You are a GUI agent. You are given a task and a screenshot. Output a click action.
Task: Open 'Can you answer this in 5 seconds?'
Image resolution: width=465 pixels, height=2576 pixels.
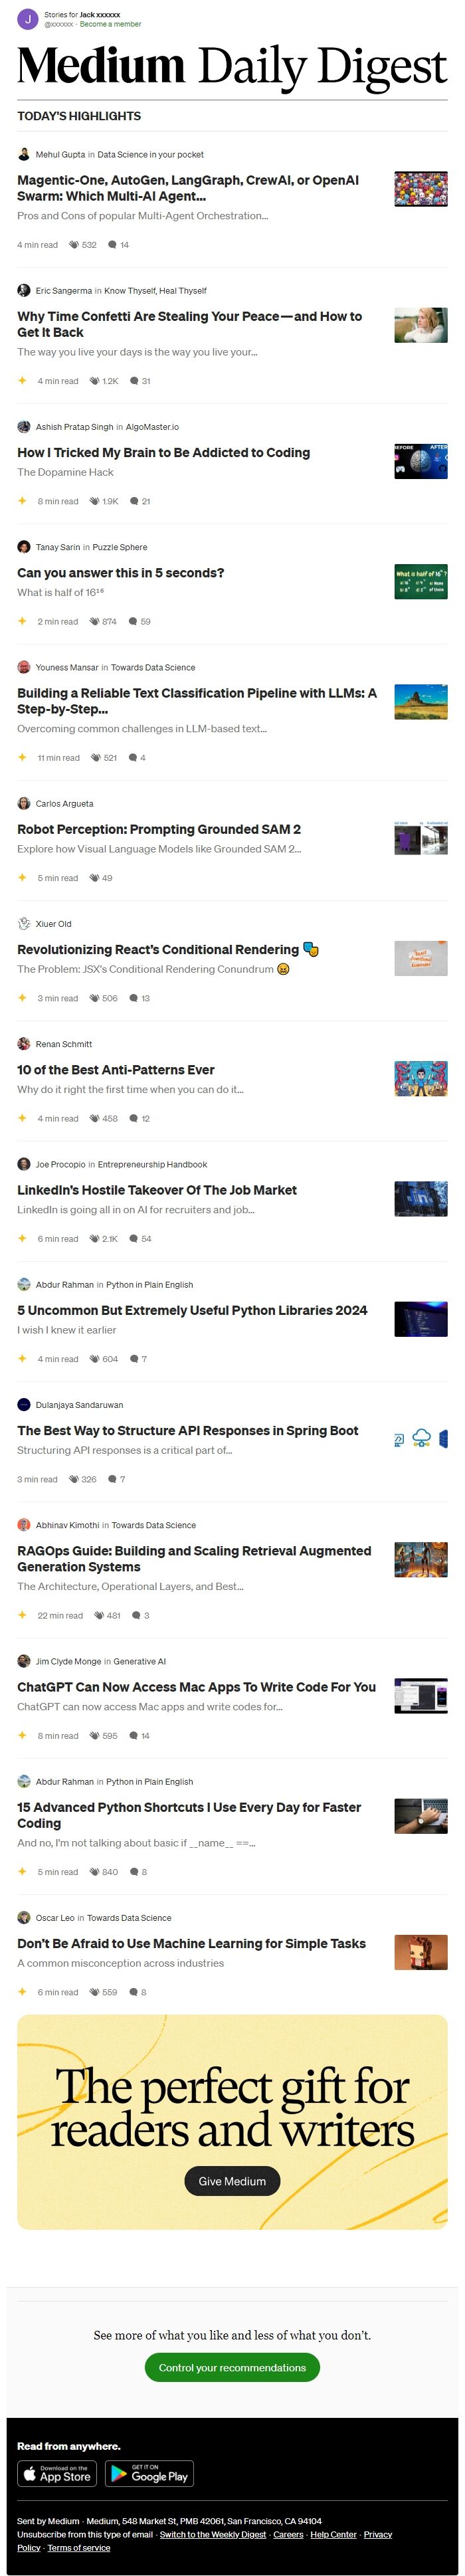pyautogui.click(x=120, y=573)
